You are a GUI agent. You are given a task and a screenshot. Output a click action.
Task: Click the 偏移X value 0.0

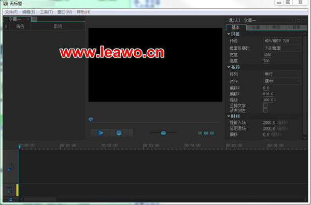pyautogui.click(x=266, y=88)
